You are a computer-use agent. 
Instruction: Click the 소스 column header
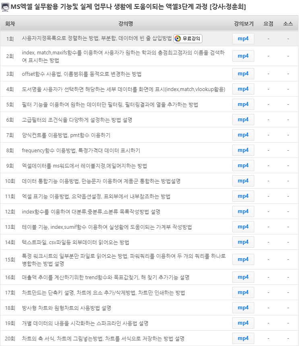coord(288,24)
